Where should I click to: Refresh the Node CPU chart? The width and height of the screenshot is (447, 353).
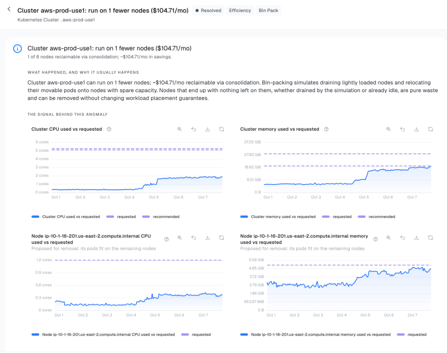point(221,238)
